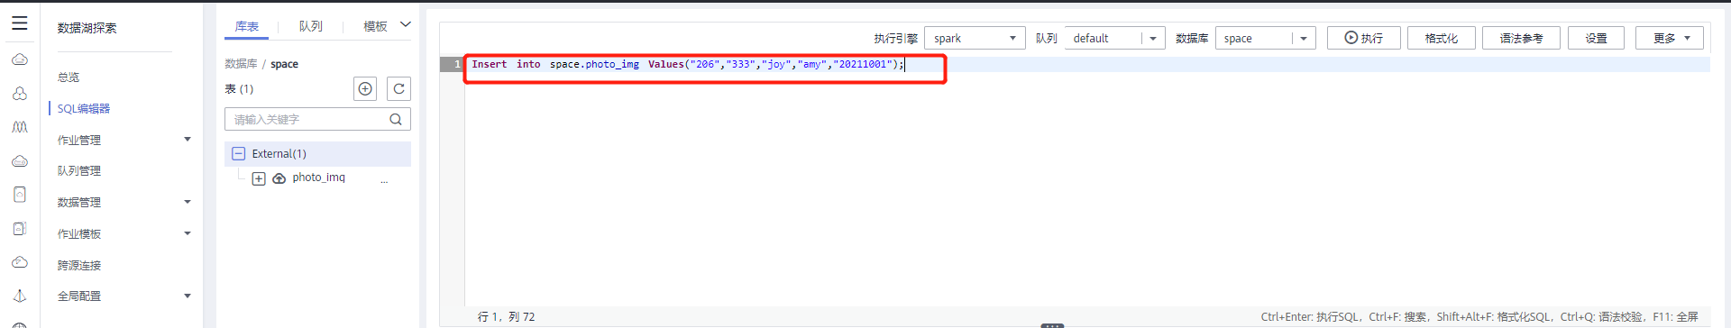The height and width of the screenshot is (328, 1731).
Task: Select the photo_img table name
Action: tap(319, 178)
